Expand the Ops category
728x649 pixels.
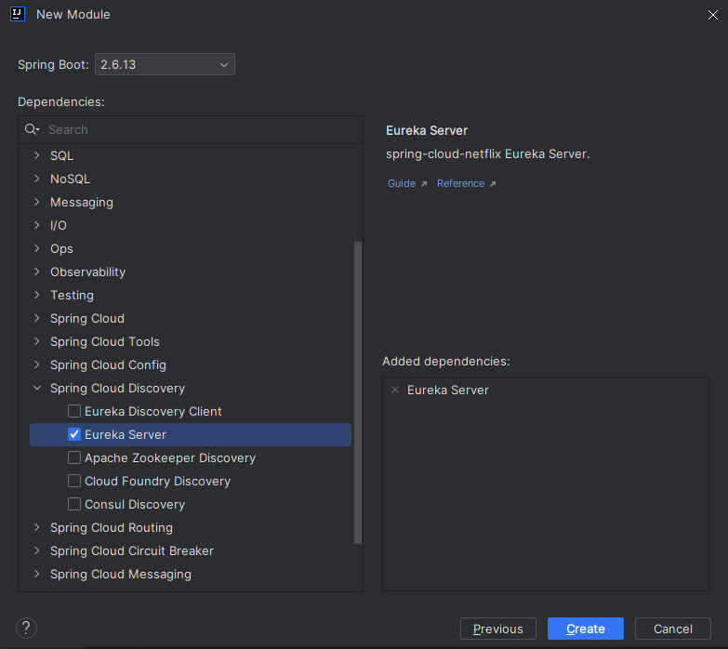[37, 248]
